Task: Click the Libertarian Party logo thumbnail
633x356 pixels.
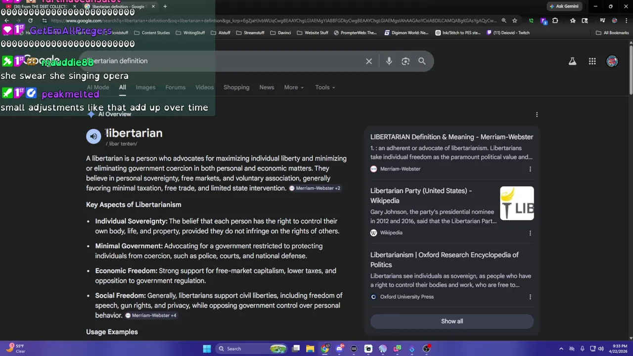Action: click(517, 203)
